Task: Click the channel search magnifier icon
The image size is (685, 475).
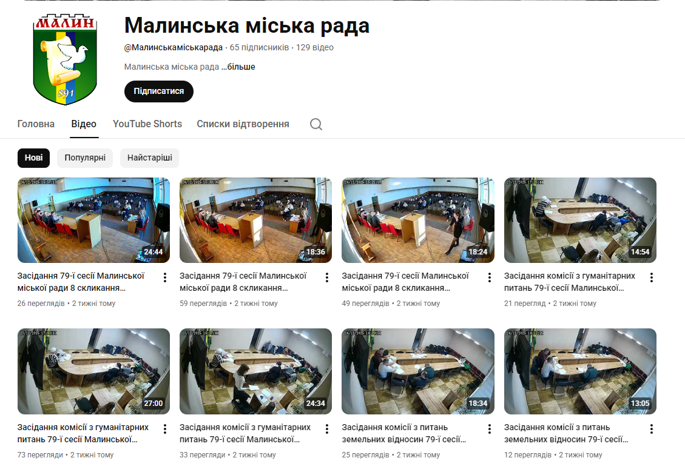Action: coord(316,124)
